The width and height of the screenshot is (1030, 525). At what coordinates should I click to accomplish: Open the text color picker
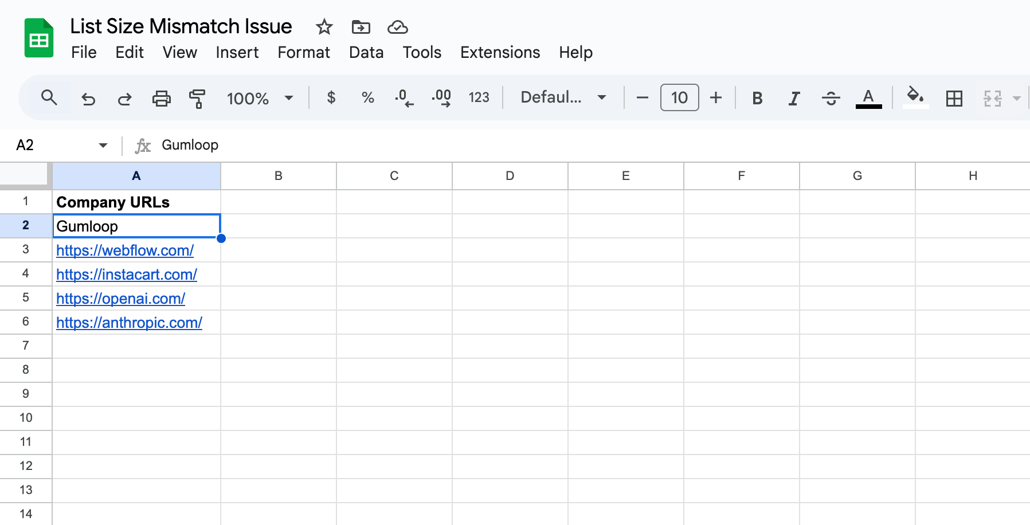point(868,99)
